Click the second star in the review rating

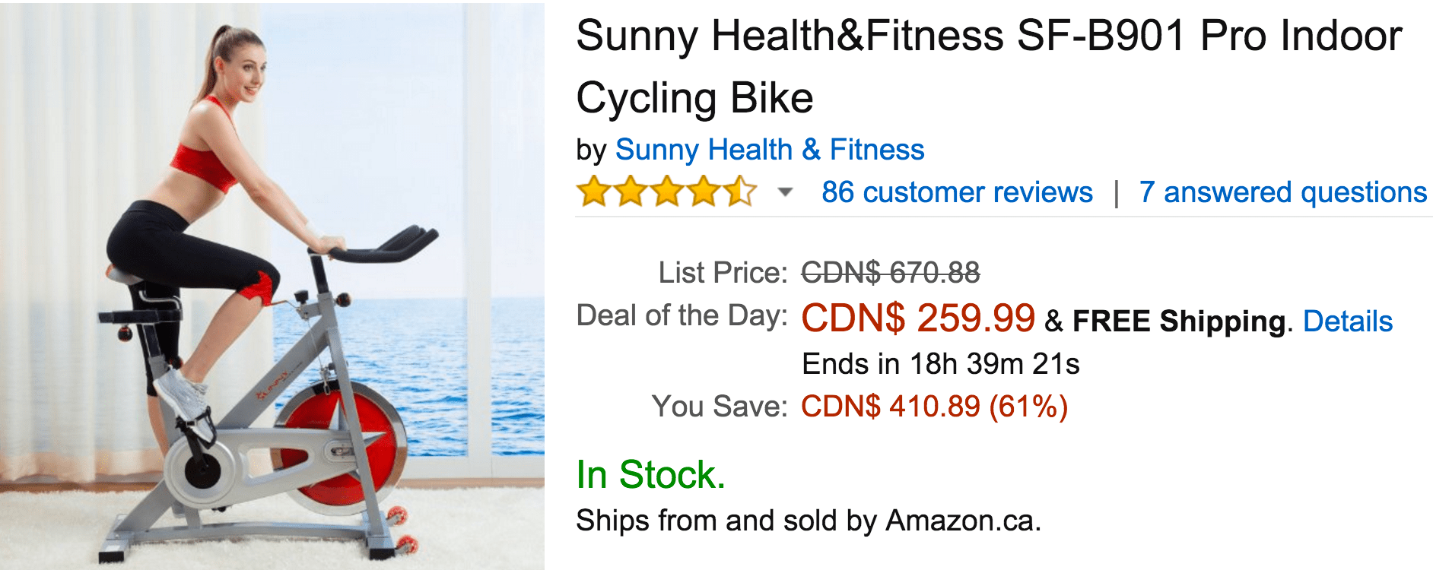click(630, 193)
